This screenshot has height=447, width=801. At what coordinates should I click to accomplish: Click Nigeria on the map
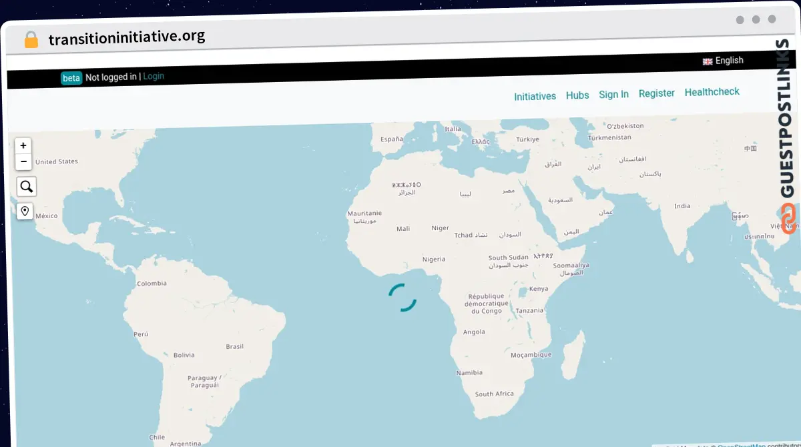434,259
